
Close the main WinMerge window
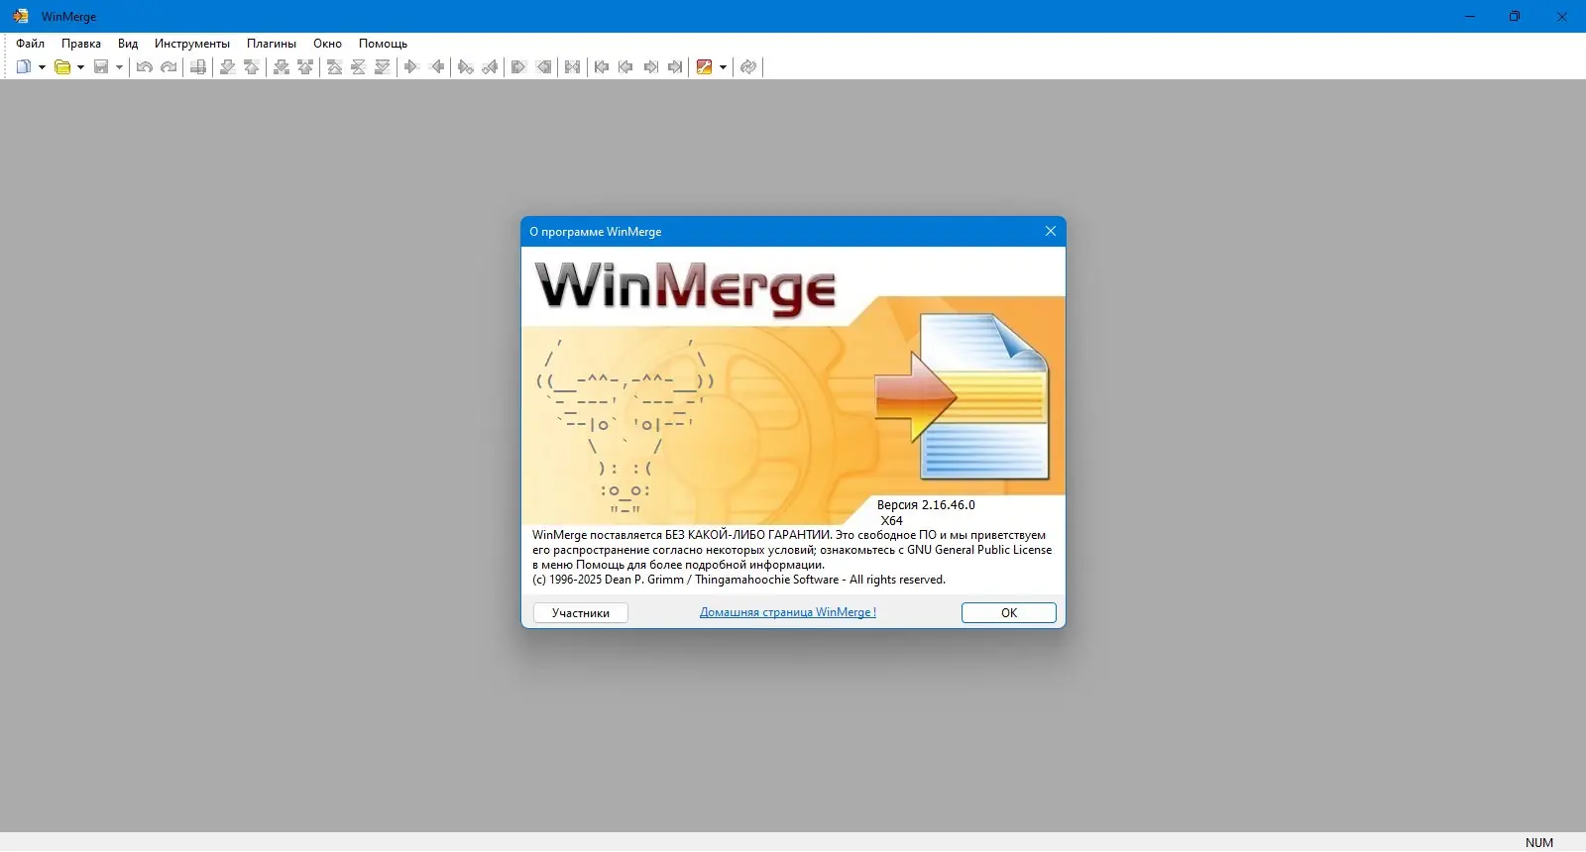click(1562, 16)
